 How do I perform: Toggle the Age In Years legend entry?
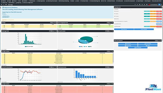point(29,46)
